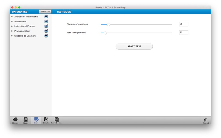Select the Students as Learners label

click(25, 36)
